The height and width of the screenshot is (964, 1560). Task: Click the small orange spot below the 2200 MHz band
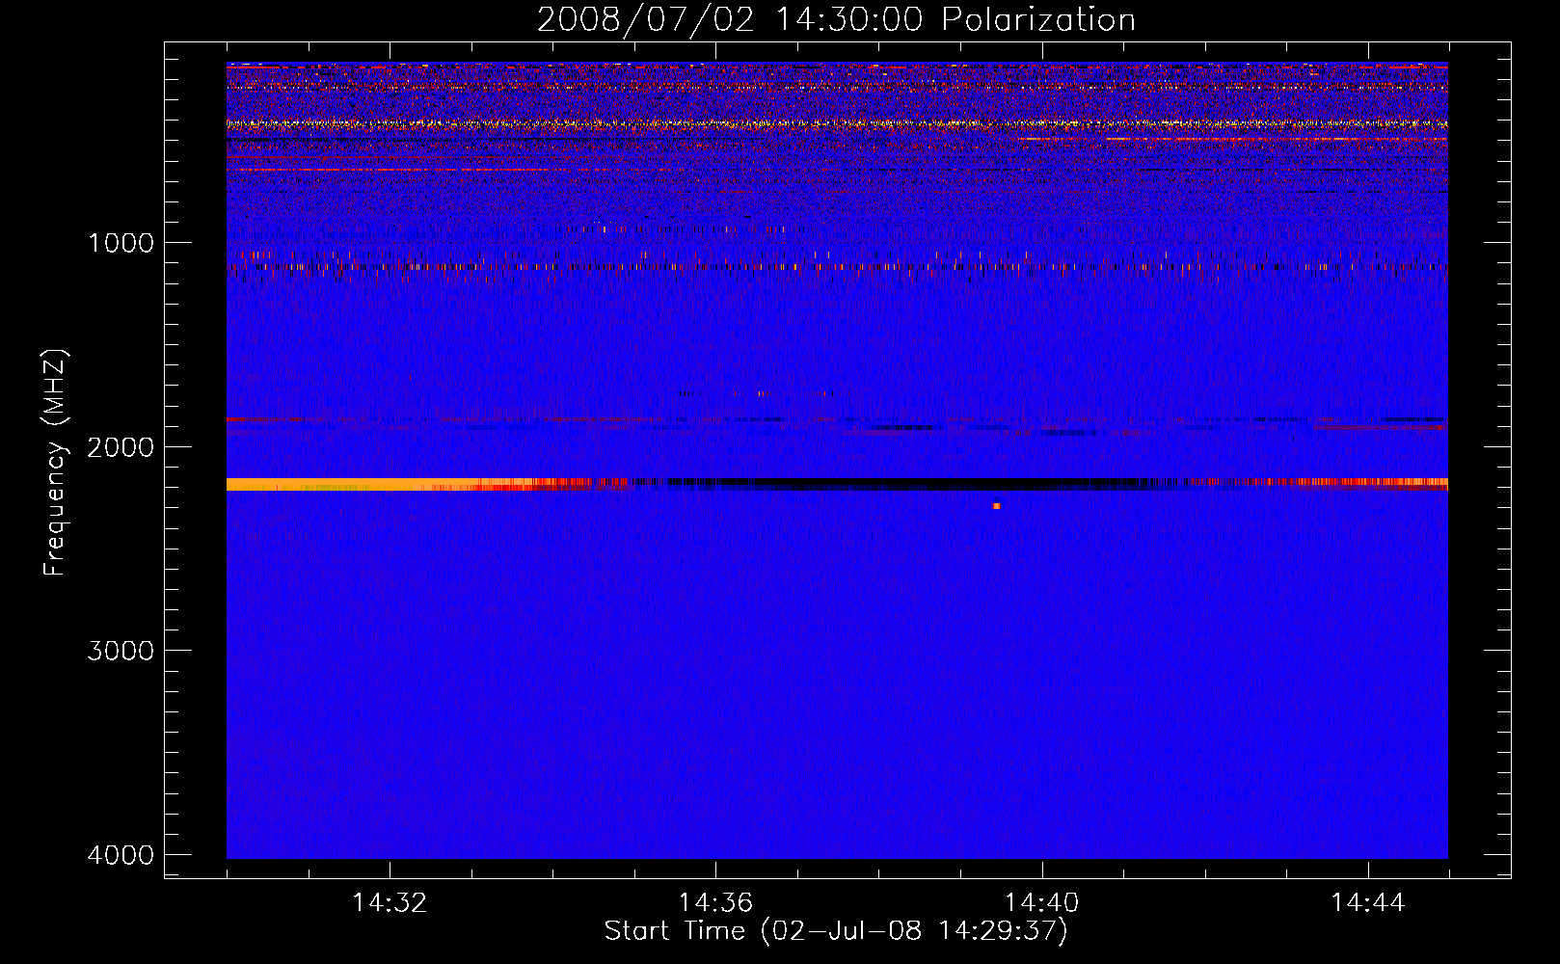[x=996, y=506]
